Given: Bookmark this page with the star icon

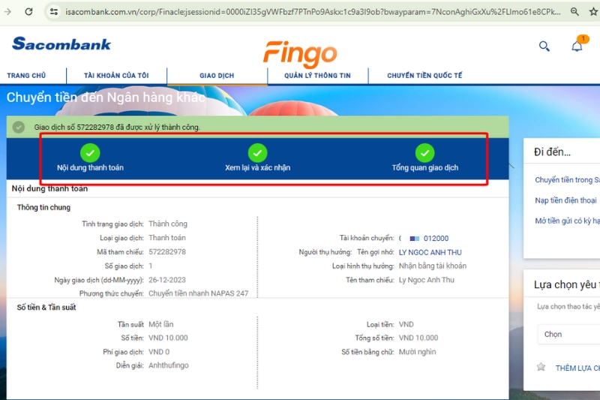Looking at the screenshot, I should click(x=593, y=12).
